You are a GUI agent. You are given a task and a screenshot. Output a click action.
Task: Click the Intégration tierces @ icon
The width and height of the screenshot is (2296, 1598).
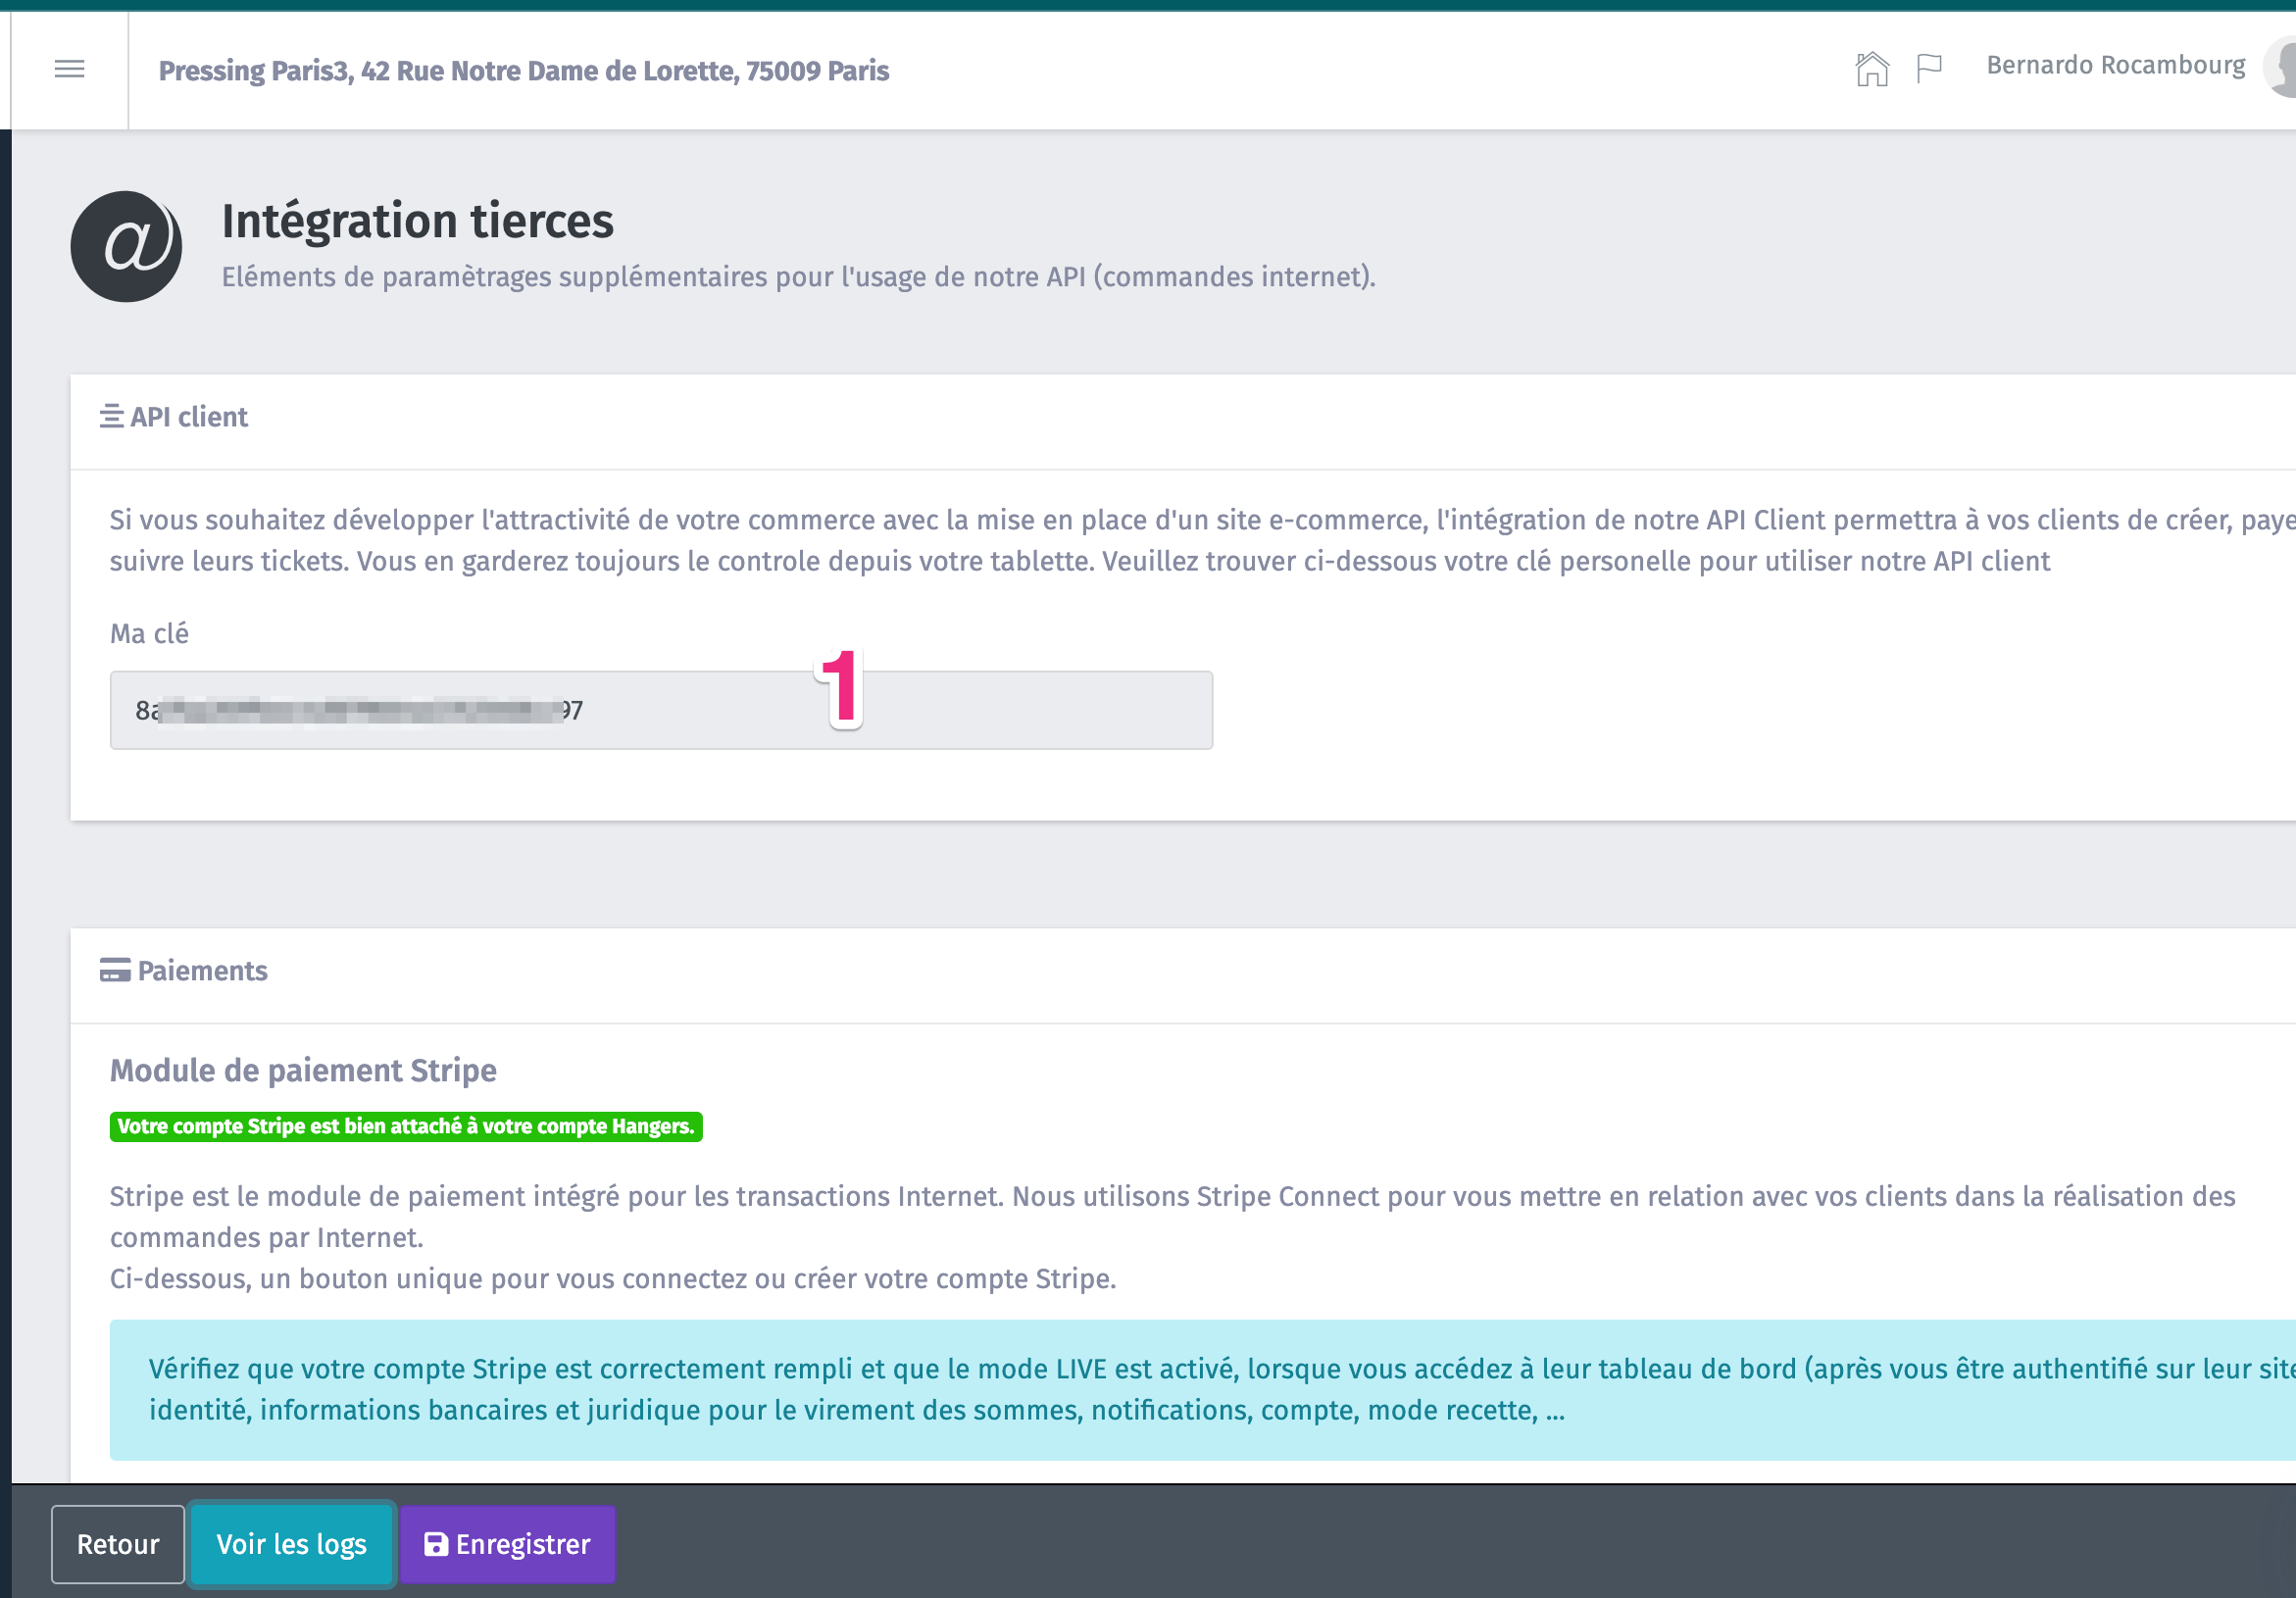click(x=126, y=246)
